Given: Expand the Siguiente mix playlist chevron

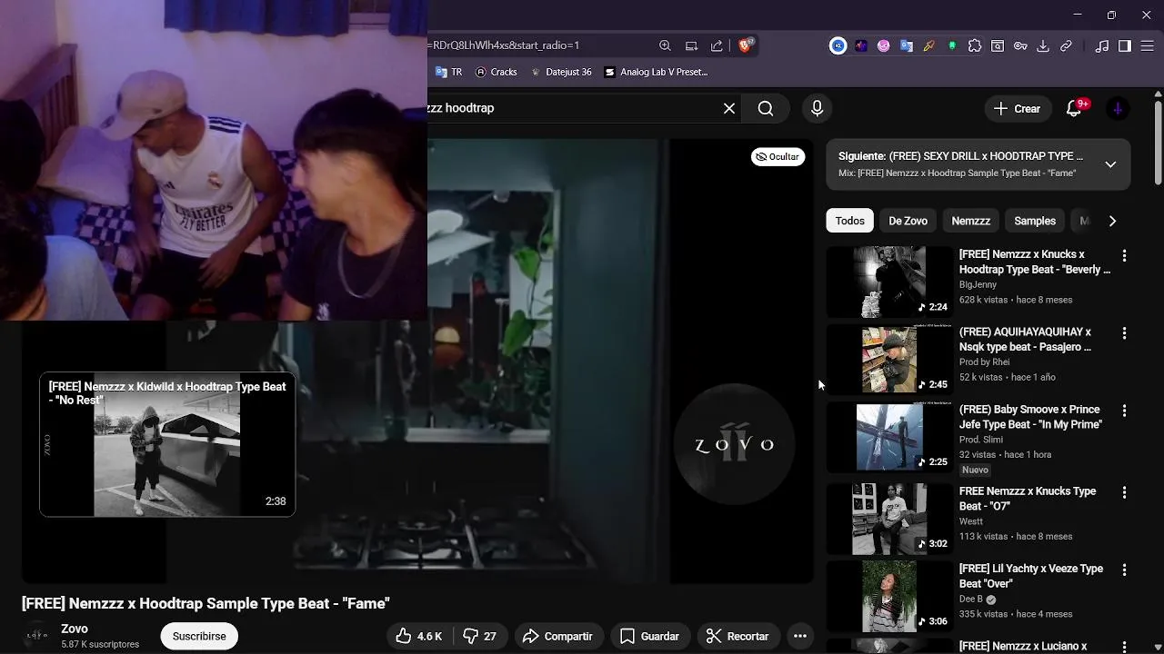Looking at the screenshot, I should click(x=1110, y=164).
